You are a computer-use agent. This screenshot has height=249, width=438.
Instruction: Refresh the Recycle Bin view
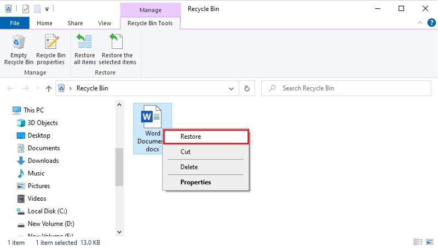coord(247,88)
